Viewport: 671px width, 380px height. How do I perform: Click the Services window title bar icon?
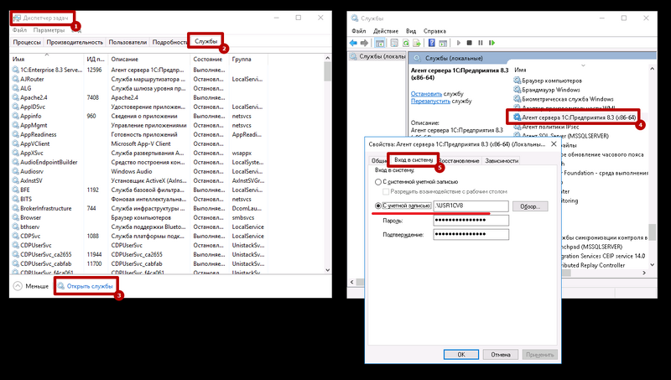355,18
